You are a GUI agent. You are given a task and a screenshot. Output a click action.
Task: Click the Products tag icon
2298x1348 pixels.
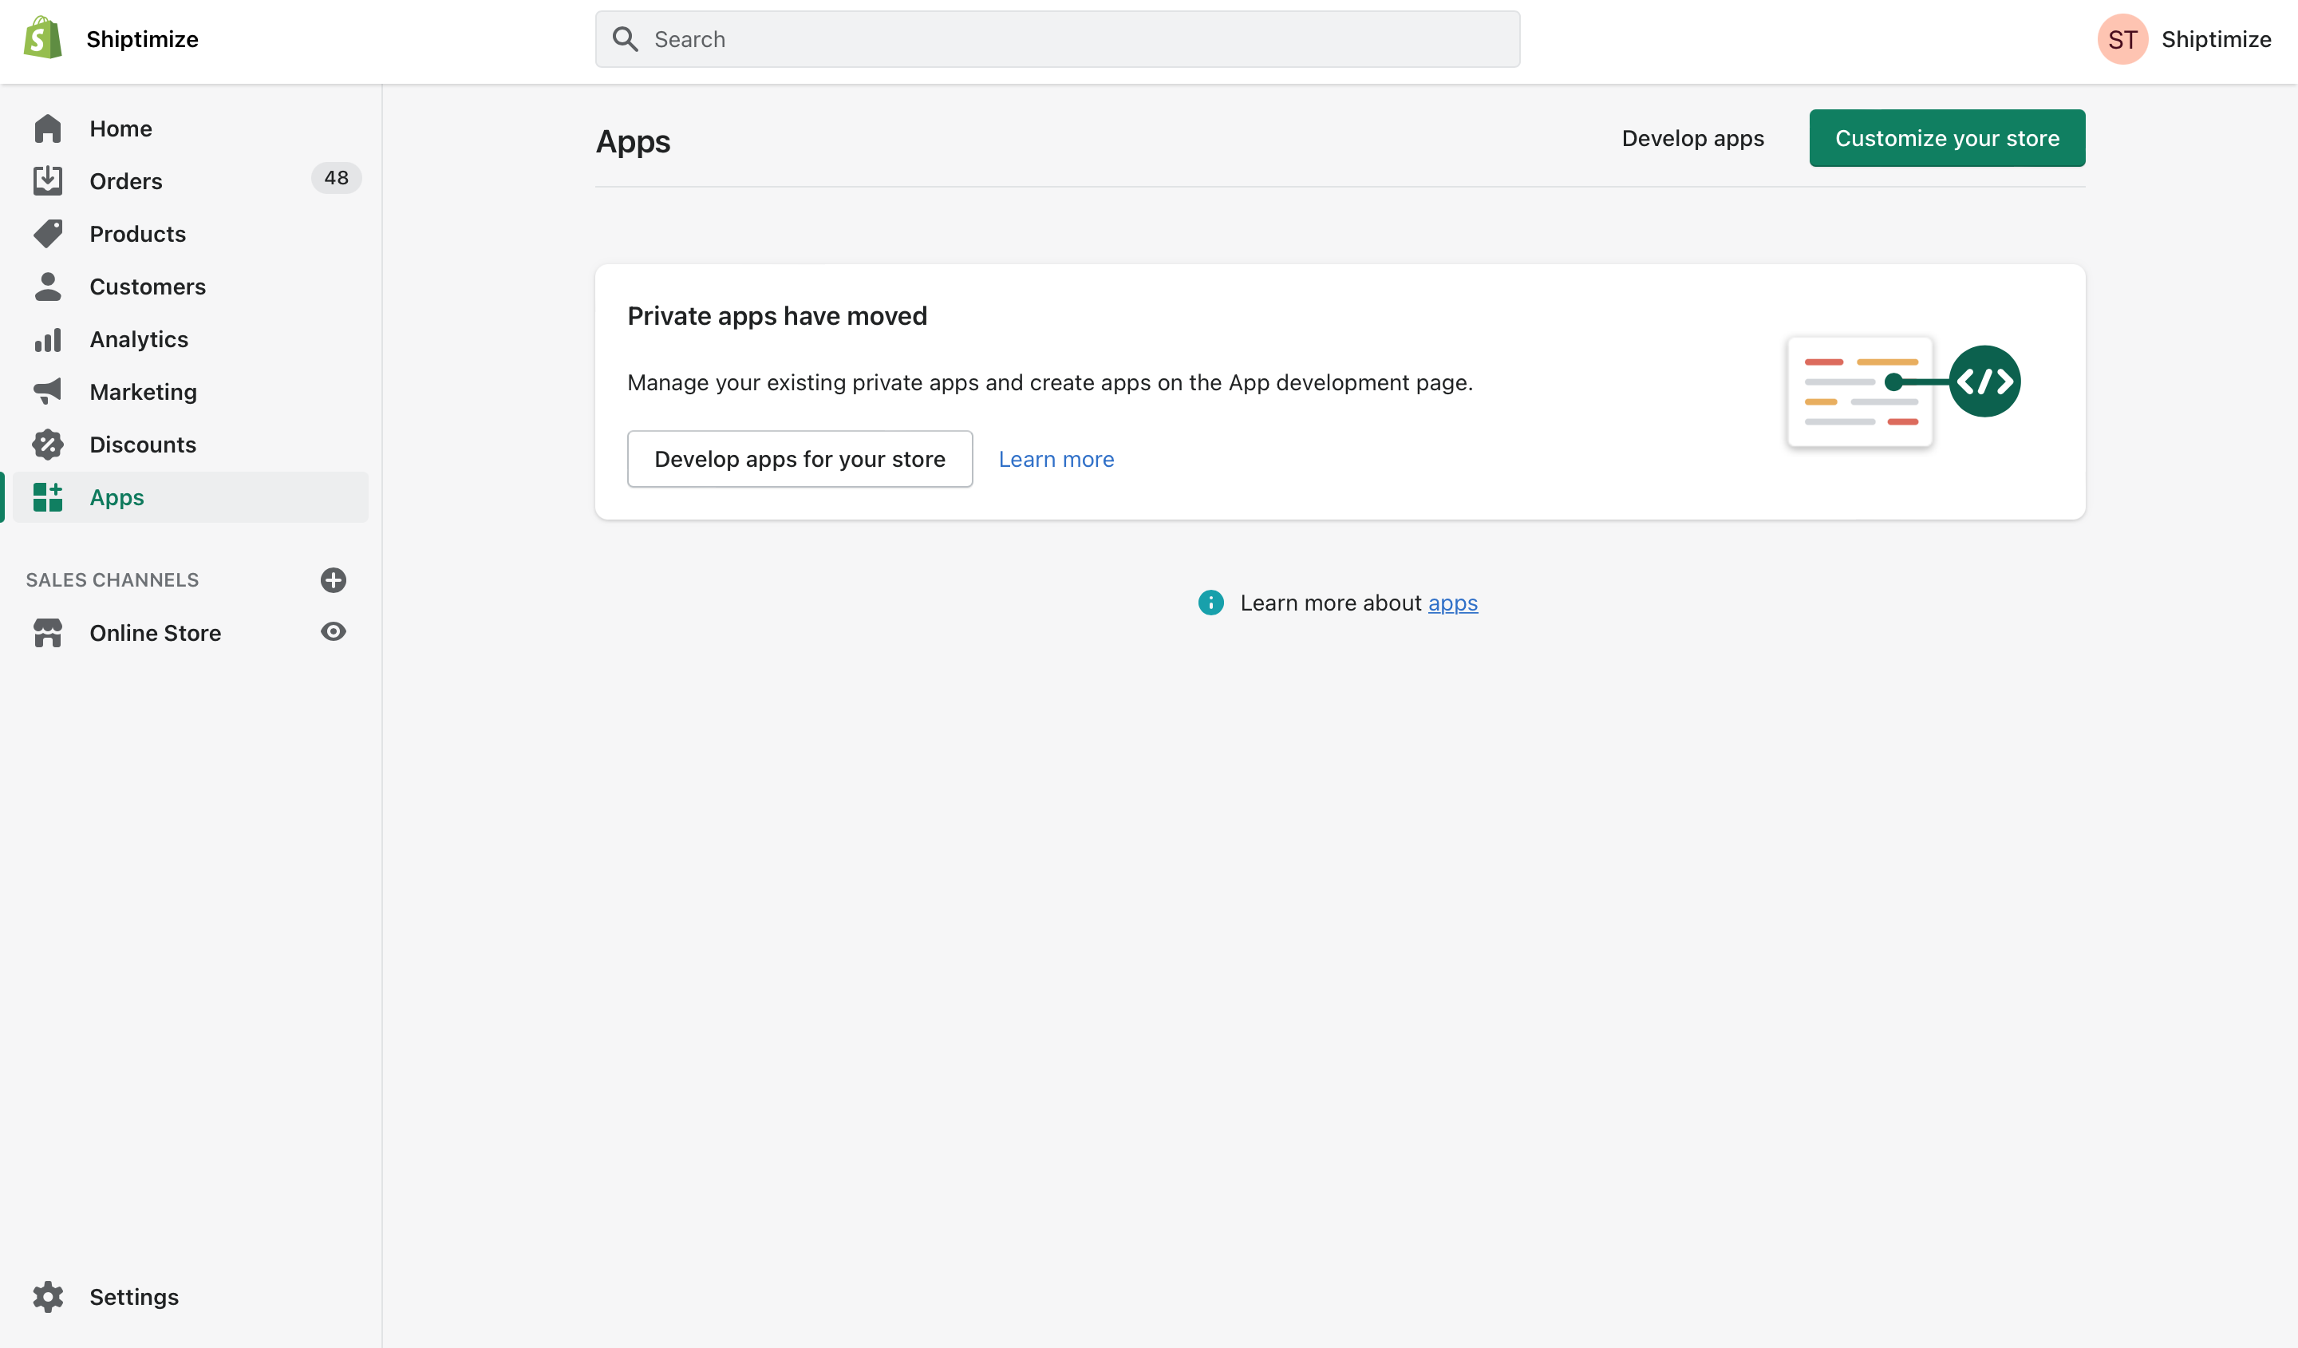(47, 234)
